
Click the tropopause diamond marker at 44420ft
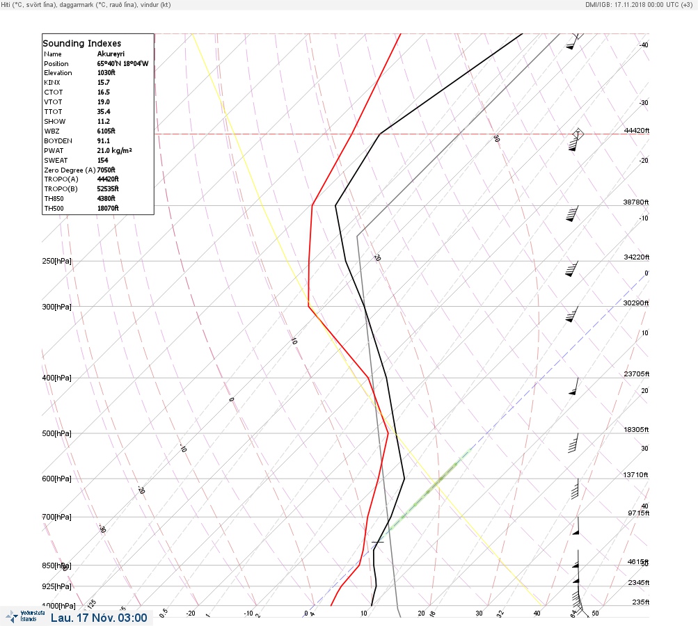point(578,134)
